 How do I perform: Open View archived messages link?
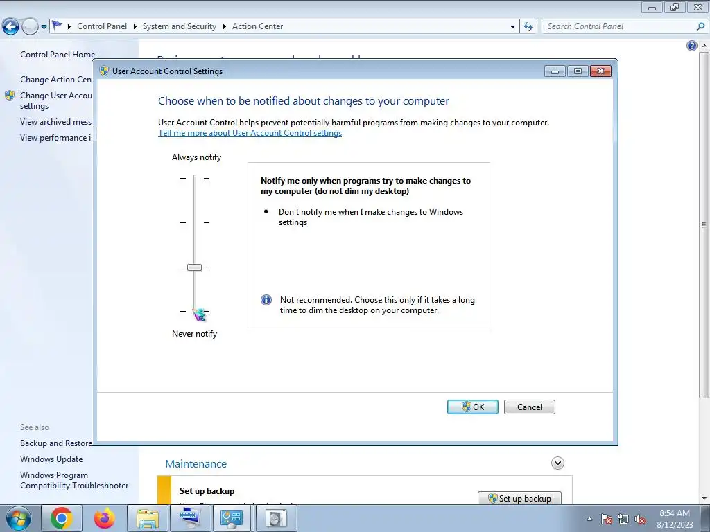tap(55, 122)
